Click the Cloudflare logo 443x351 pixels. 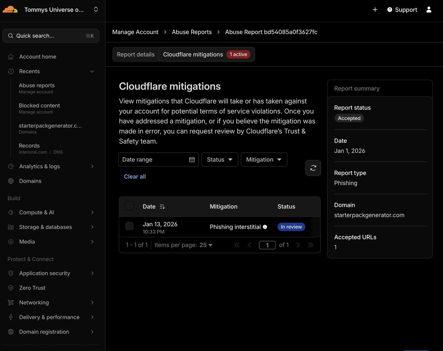coord(10,10)
